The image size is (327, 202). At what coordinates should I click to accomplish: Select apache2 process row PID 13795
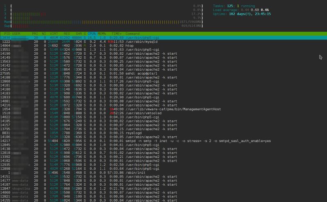(163, 129)
